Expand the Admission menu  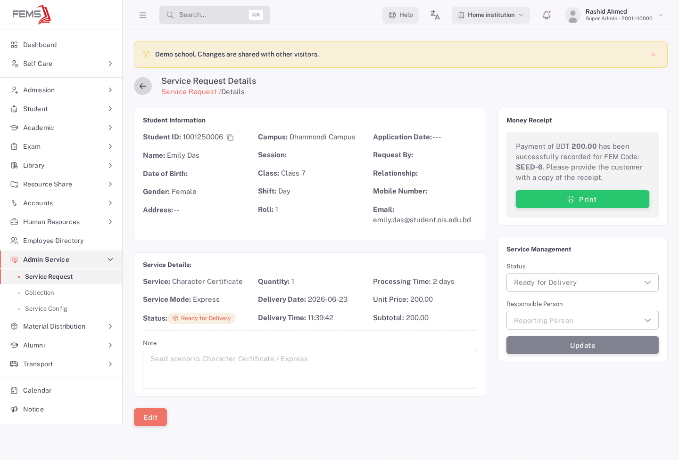(61, 90)
